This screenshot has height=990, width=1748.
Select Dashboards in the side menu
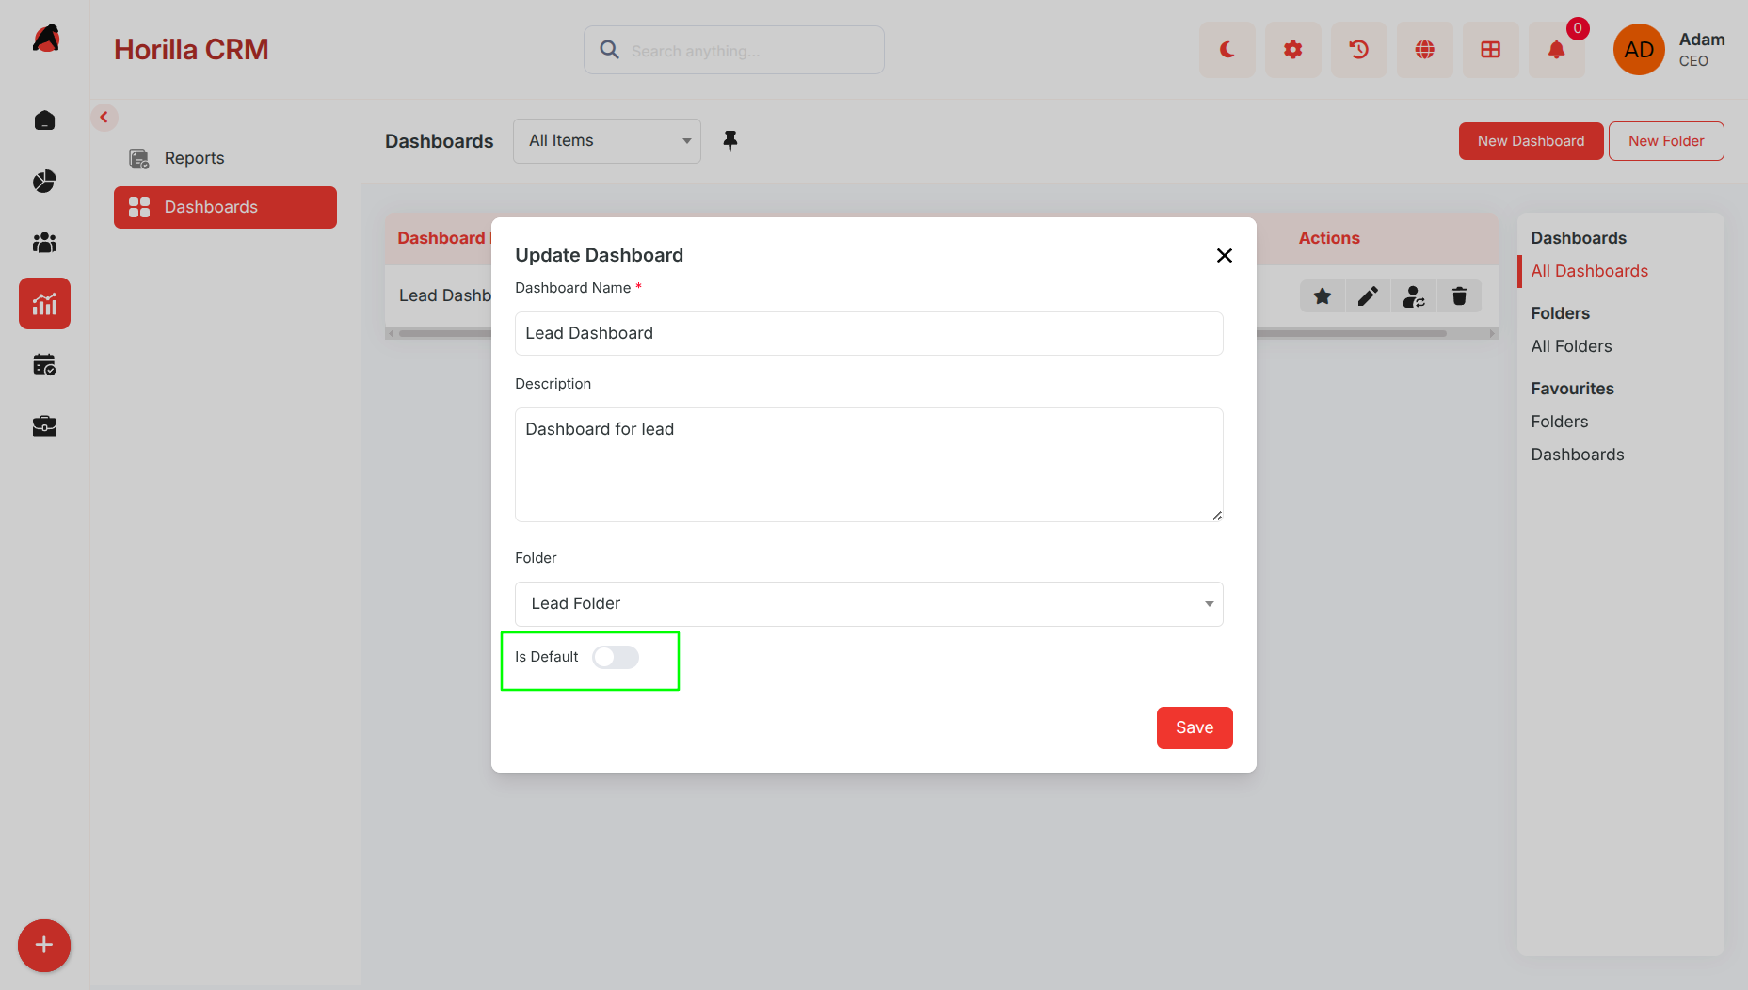[225, 207]
